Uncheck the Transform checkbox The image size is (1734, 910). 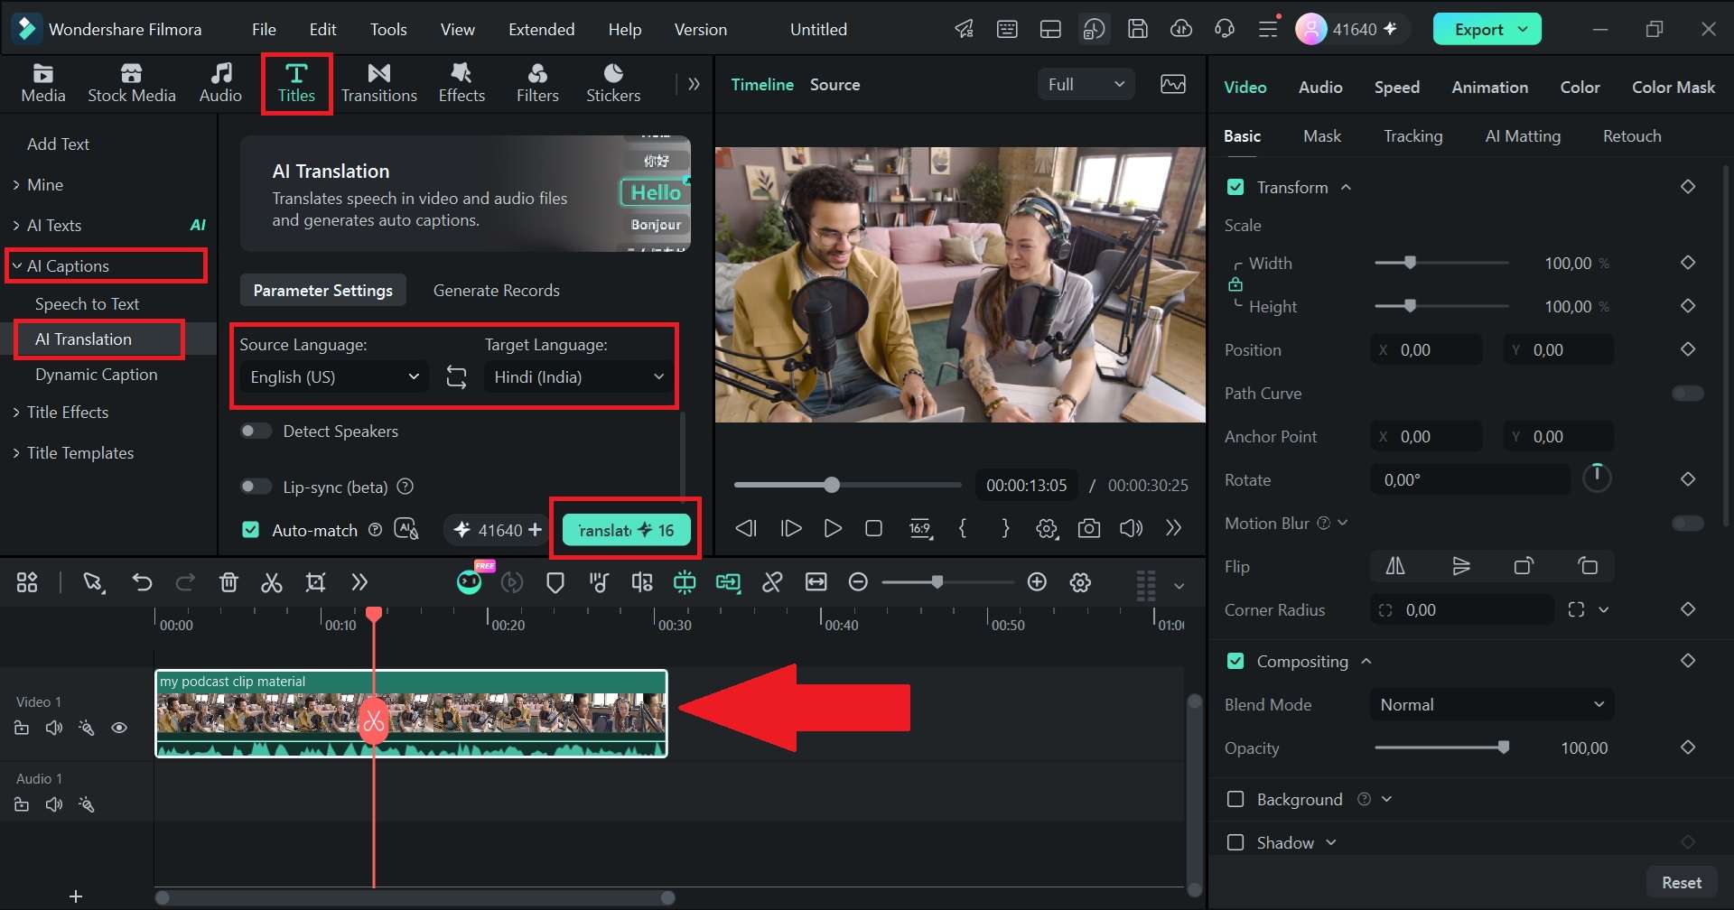(x=1235, y=187)
